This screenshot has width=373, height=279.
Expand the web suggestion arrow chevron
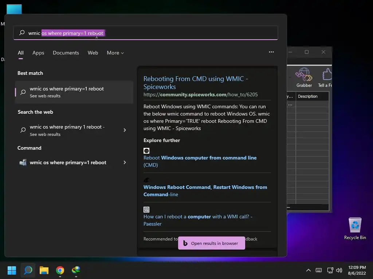pos(125,130)
